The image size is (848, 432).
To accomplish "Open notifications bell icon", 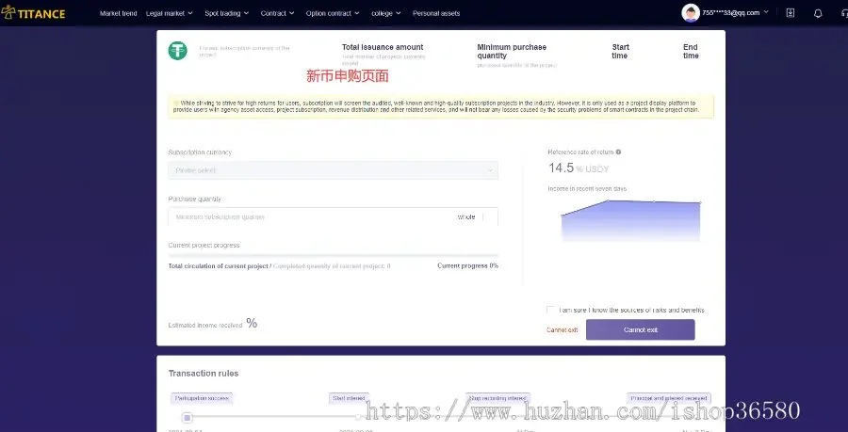I will tap(818, 13).
